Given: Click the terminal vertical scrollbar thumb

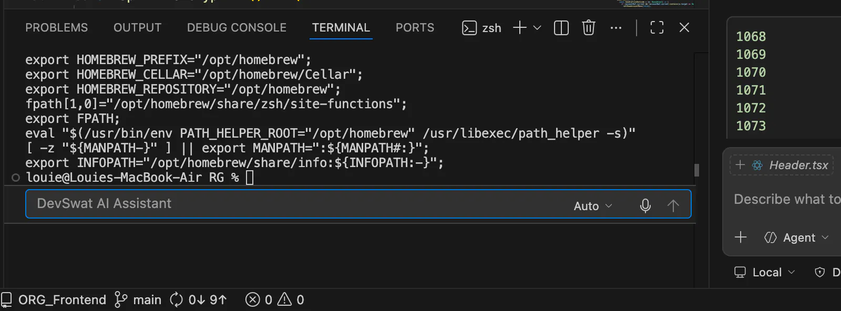Looking at the screenshot, I should [696, 170].
